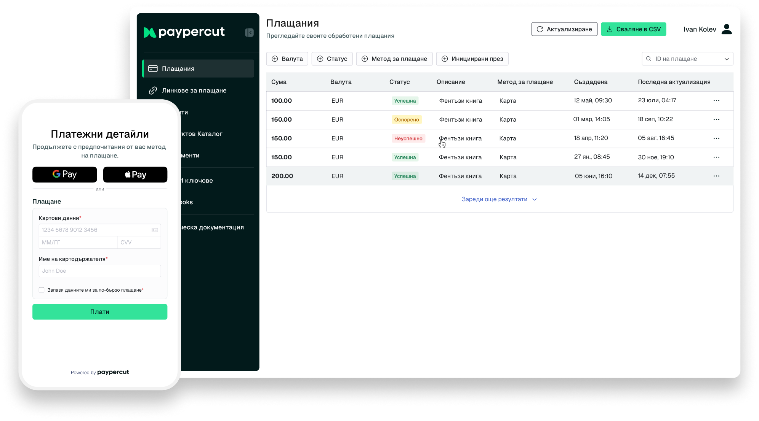Click the Метод за плащане column header

click(525, 82)
